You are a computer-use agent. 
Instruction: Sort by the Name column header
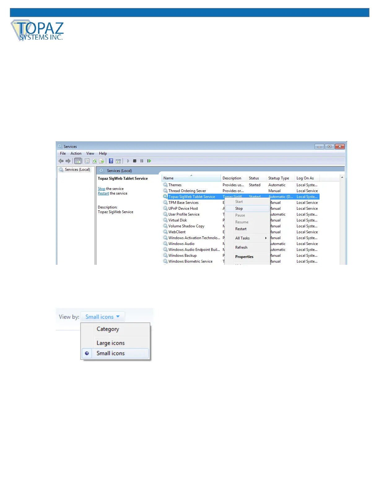coord(191,178)
